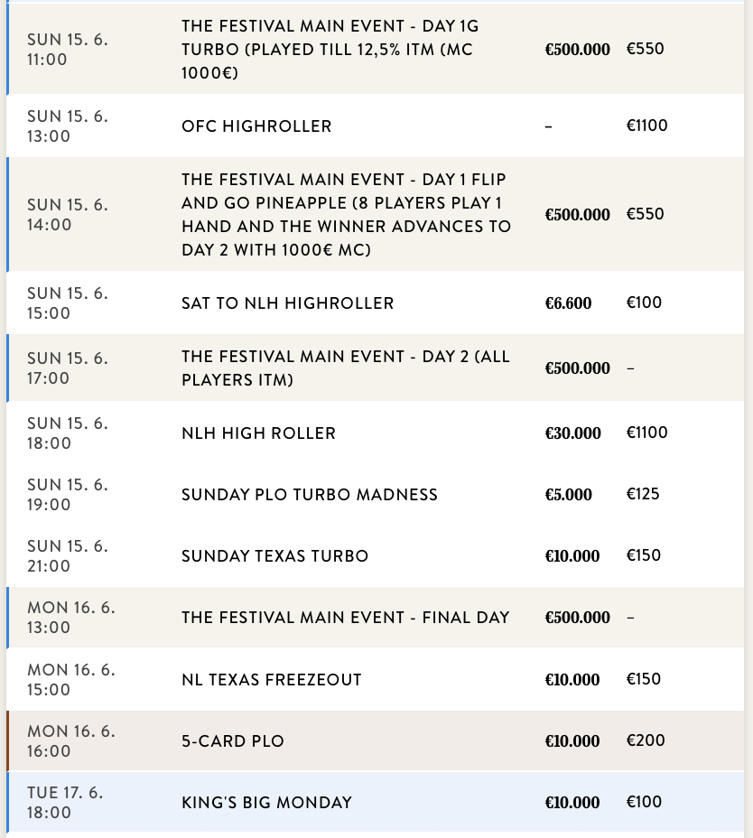Click the €6.600 guarantee for Sat to NLH

pos(568,303)
